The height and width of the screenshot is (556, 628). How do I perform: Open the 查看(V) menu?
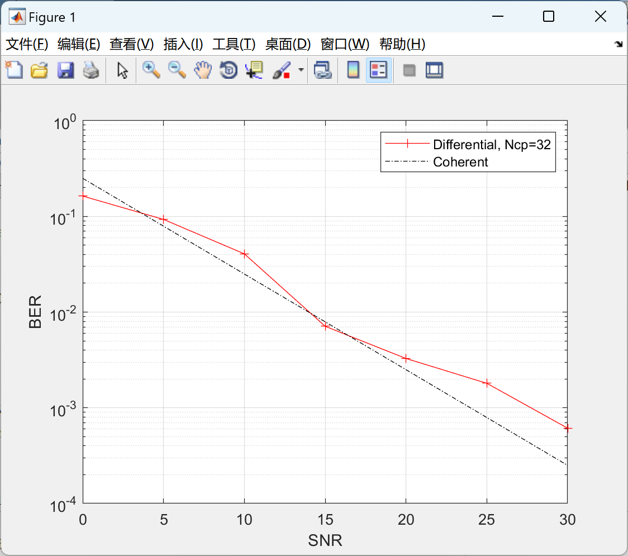(x=132, y=44)
